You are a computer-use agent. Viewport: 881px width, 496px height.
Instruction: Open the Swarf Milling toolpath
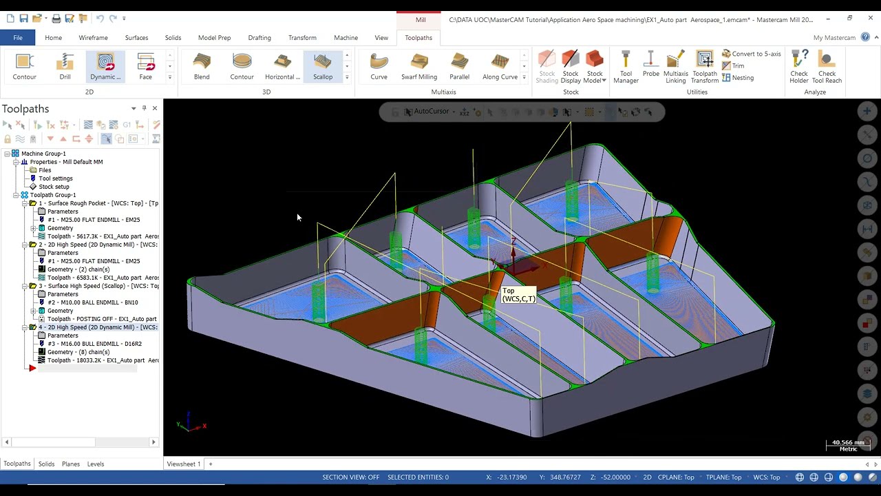coord(419,66)
